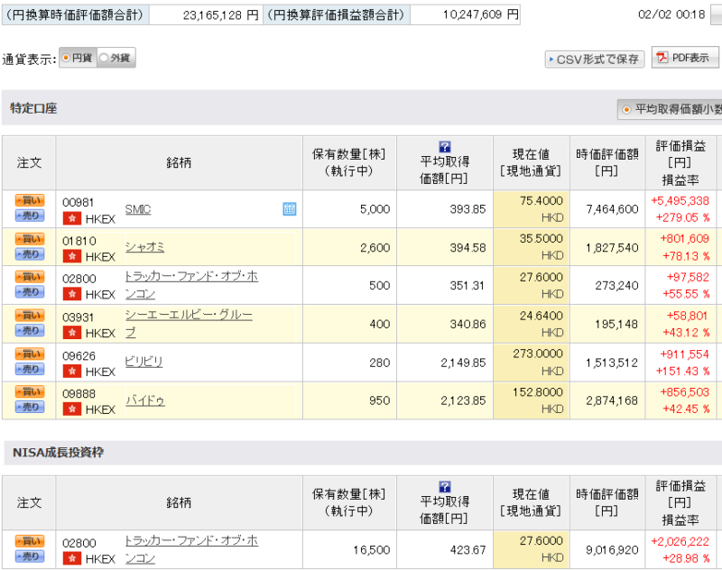Click the buy icon in NISA成長投資枠 row
722x570 pixels.
29,541
